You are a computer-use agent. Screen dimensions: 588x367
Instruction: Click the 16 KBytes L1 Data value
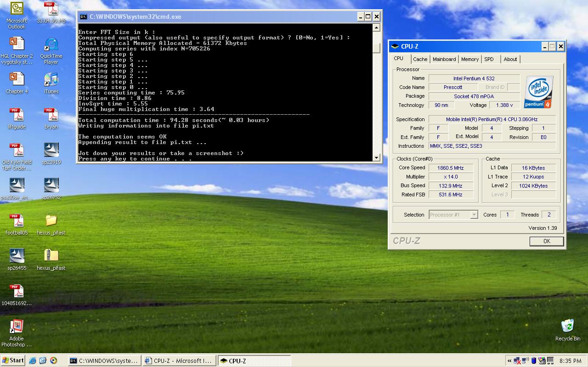533,168
